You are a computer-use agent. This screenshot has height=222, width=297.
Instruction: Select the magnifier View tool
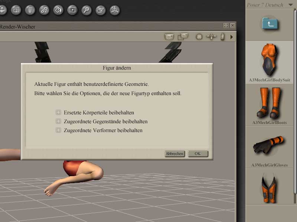point(87,10)
